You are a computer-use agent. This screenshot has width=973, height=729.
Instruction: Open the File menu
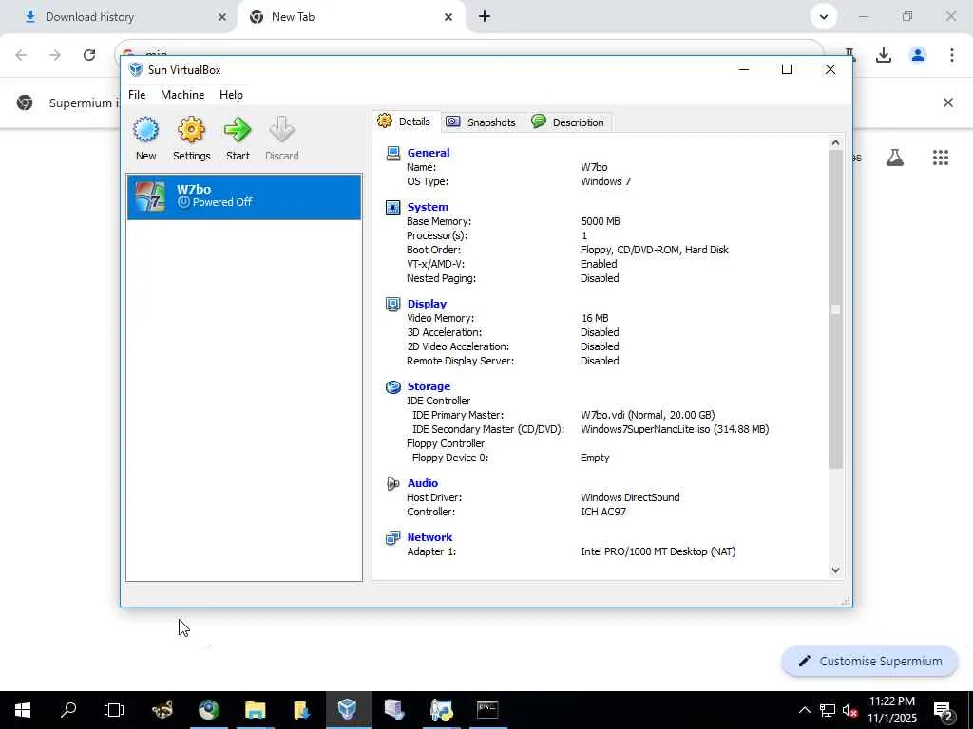point(137,95)
